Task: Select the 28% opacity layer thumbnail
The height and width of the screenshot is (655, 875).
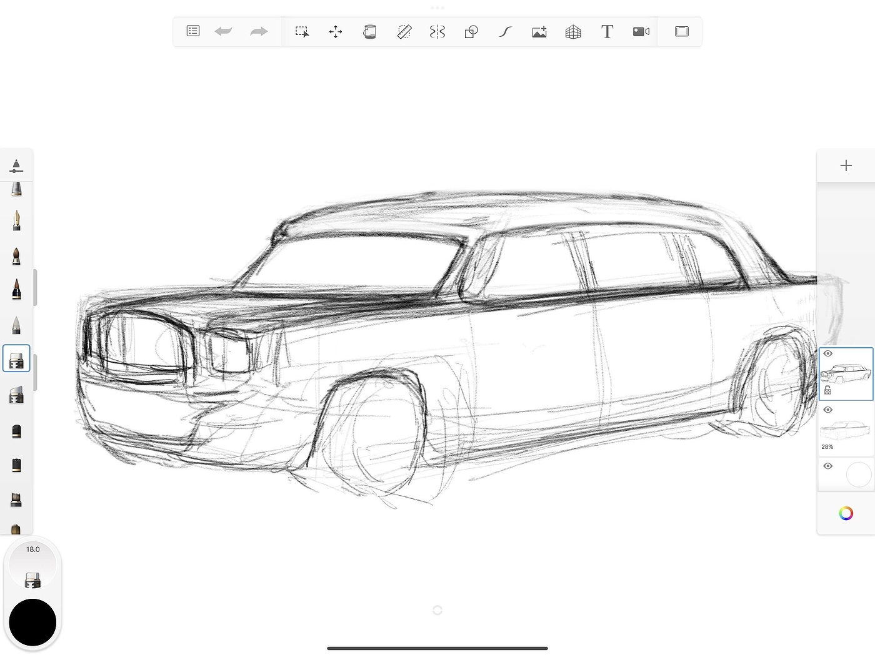Action: coord(846,430)
